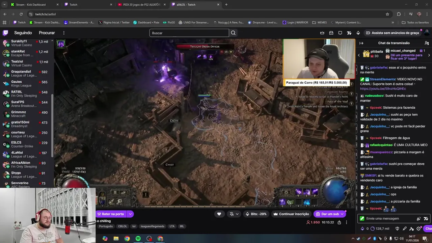Open the MEMES bookmarks folder

tap(319, 23)
